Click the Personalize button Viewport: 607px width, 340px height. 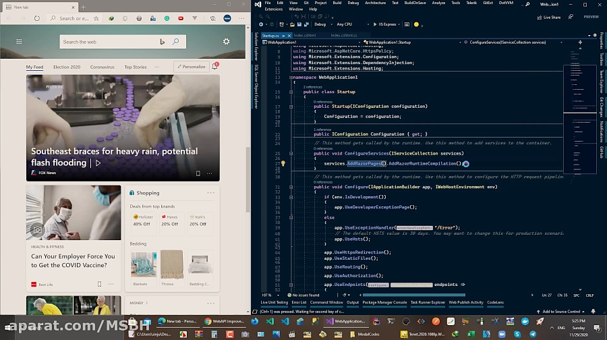[192, 67]
